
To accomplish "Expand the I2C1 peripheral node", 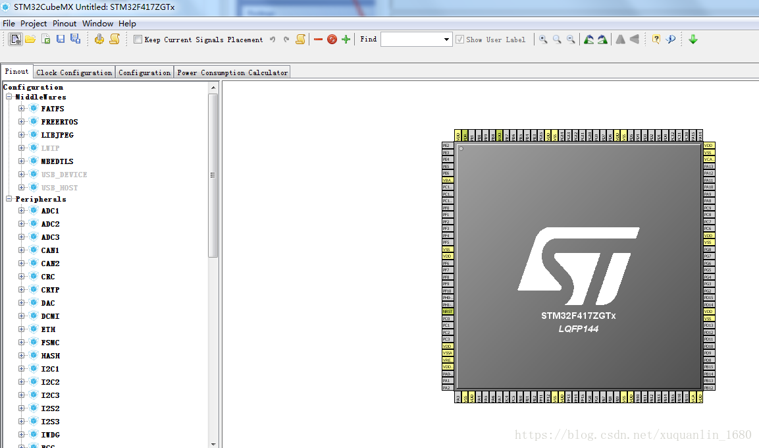I will tap(21, 368).
